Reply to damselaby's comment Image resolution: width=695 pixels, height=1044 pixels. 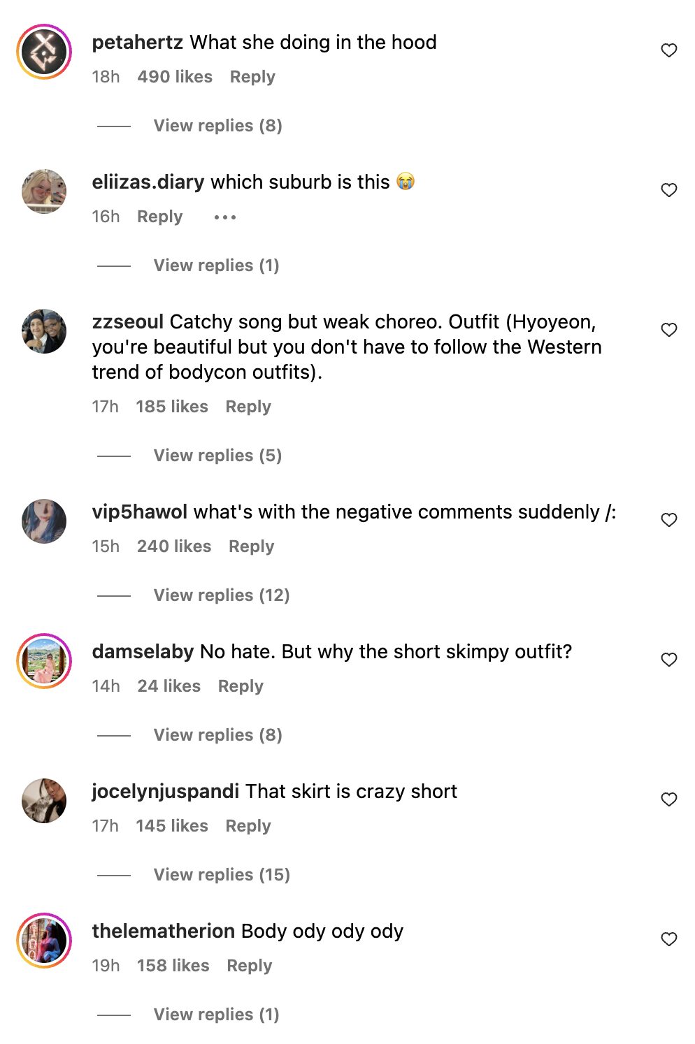tap(241, 686)
